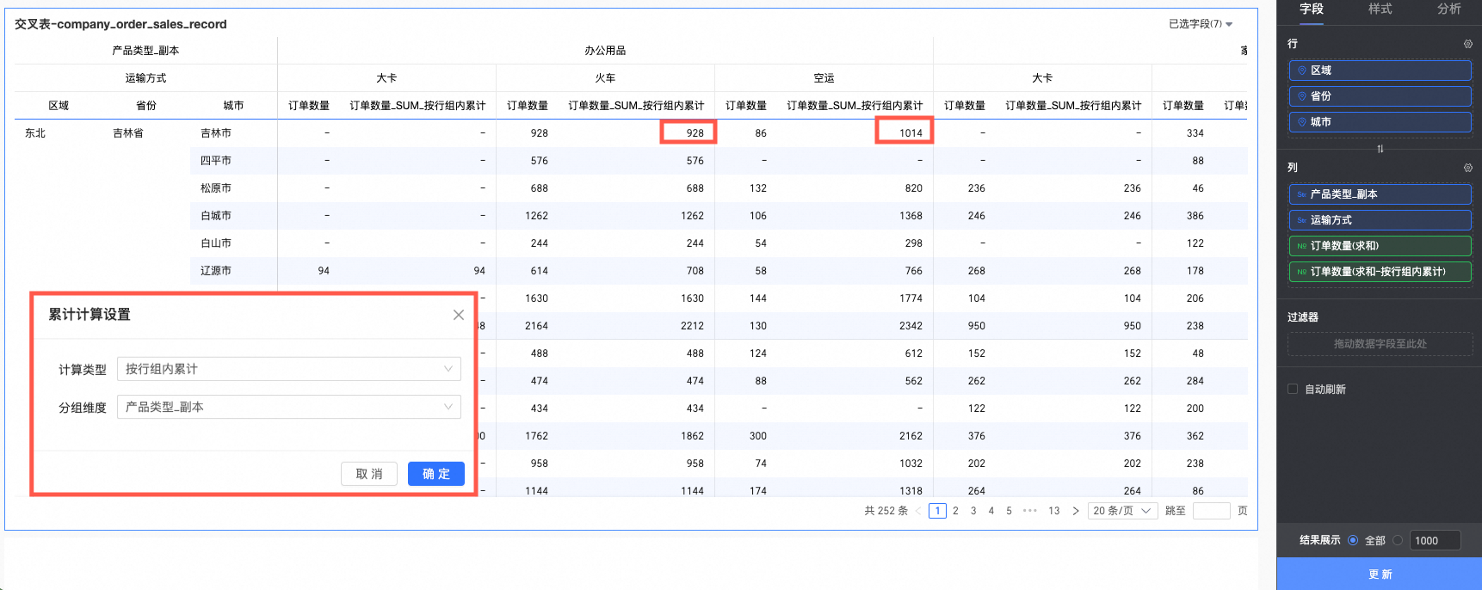Click the 四平市 city cell
This screenshot has height=590, width=1482.
pyautogui.click(x=216, y=161)
